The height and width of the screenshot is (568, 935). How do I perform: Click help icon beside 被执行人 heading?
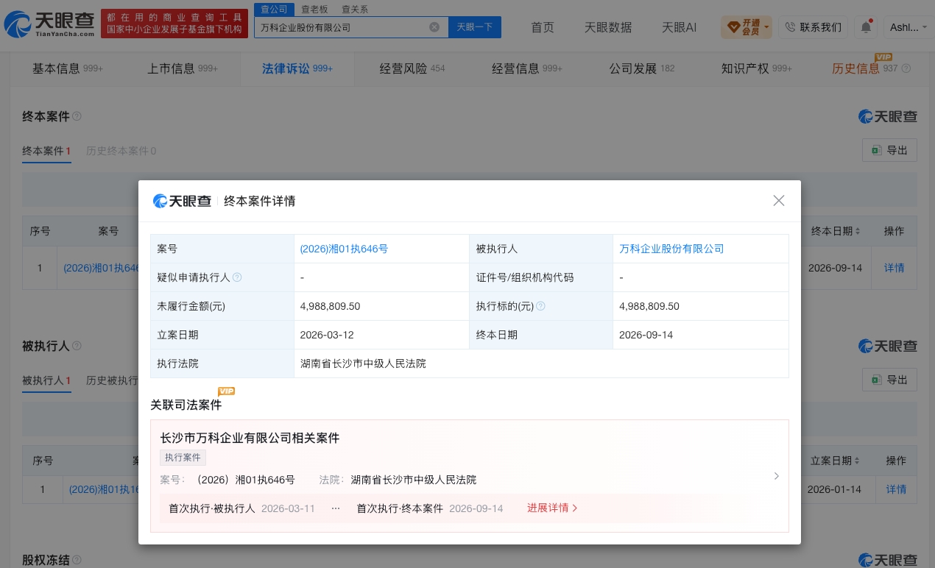coord(77,346)
